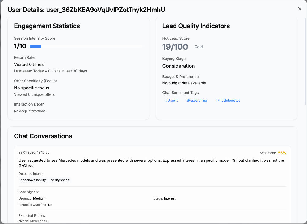Click the Urgency Medium lead signal
Image resolution: width=307 pixels, height=224 pixels.
coord(32,198)
